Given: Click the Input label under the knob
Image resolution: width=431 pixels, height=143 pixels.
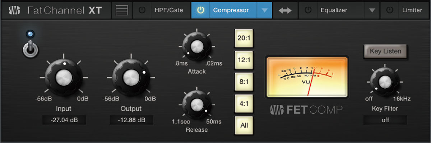Looking at the screenshot, I should pyautogui.click(x=64, y=109).
